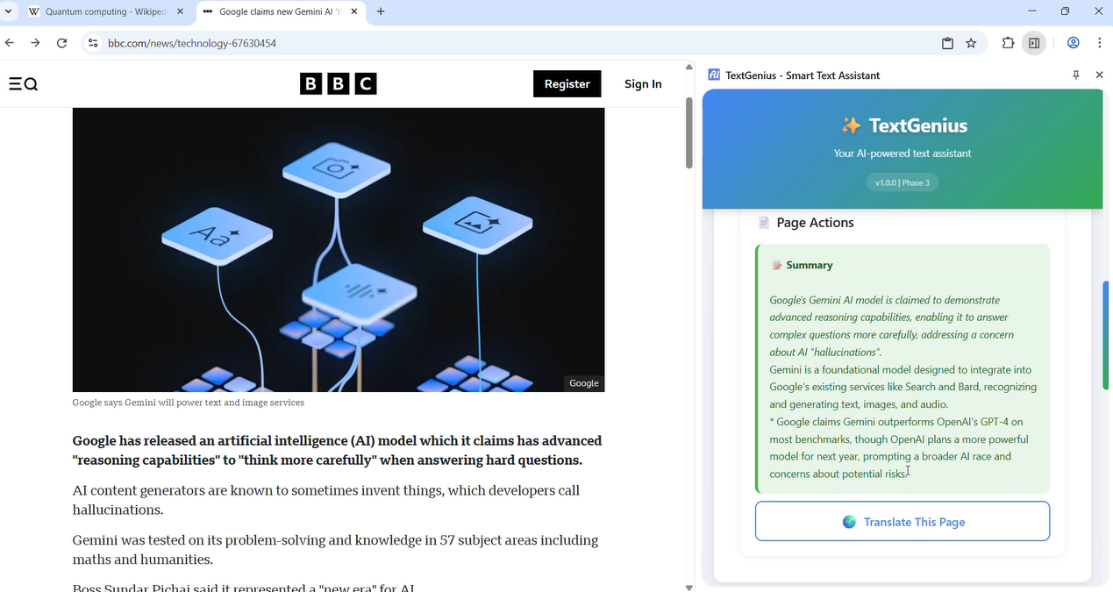1113x592 pixels.
Task: Click the TextGenius extension icon in panel header
Action: pyautogui.click(x=714, y=75)
